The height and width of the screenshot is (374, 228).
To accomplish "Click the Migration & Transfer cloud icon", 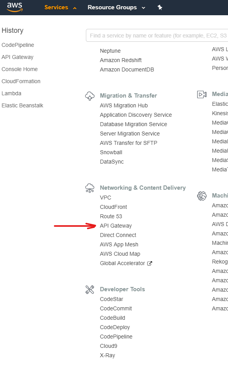I will (90, 96).
